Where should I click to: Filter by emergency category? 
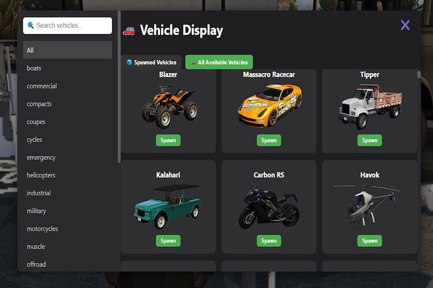tap(68, 157)
